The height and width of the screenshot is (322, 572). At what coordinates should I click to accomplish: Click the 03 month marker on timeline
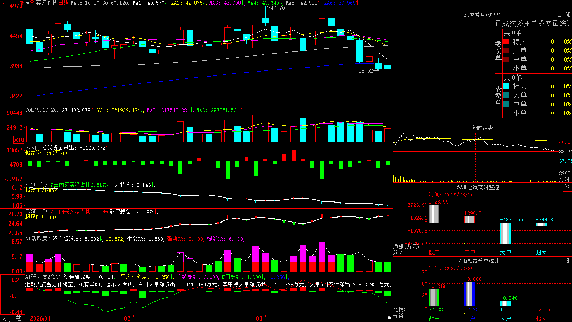pos(259,318)
